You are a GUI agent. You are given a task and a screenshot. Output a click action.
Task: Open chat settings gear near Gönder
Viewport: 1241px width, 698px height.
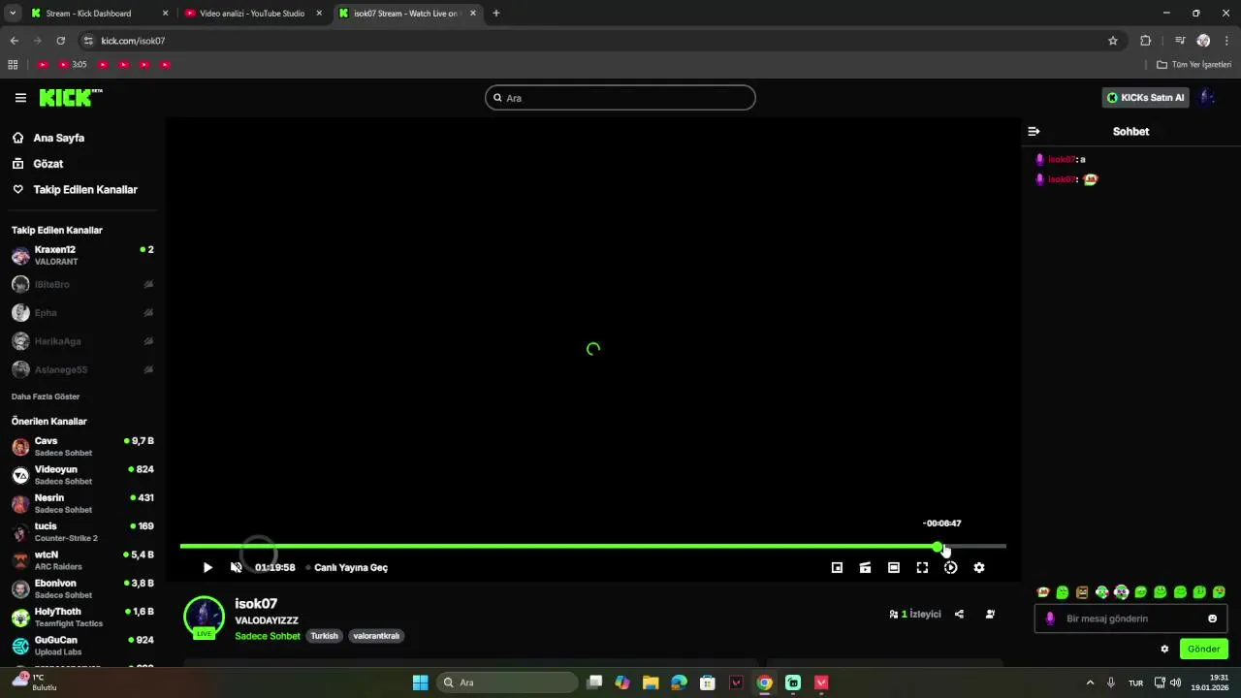click(1164, 650)
